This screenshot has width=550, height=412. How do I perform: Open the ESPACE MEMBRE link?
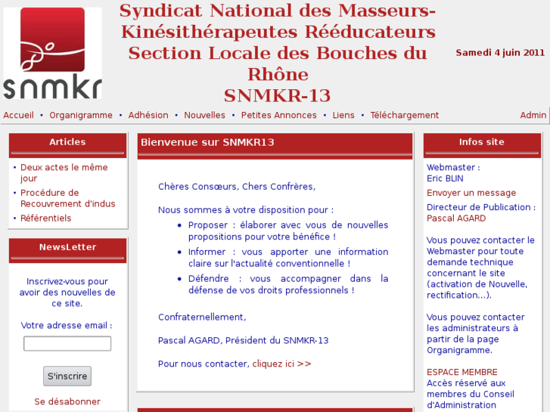point(462,372)
